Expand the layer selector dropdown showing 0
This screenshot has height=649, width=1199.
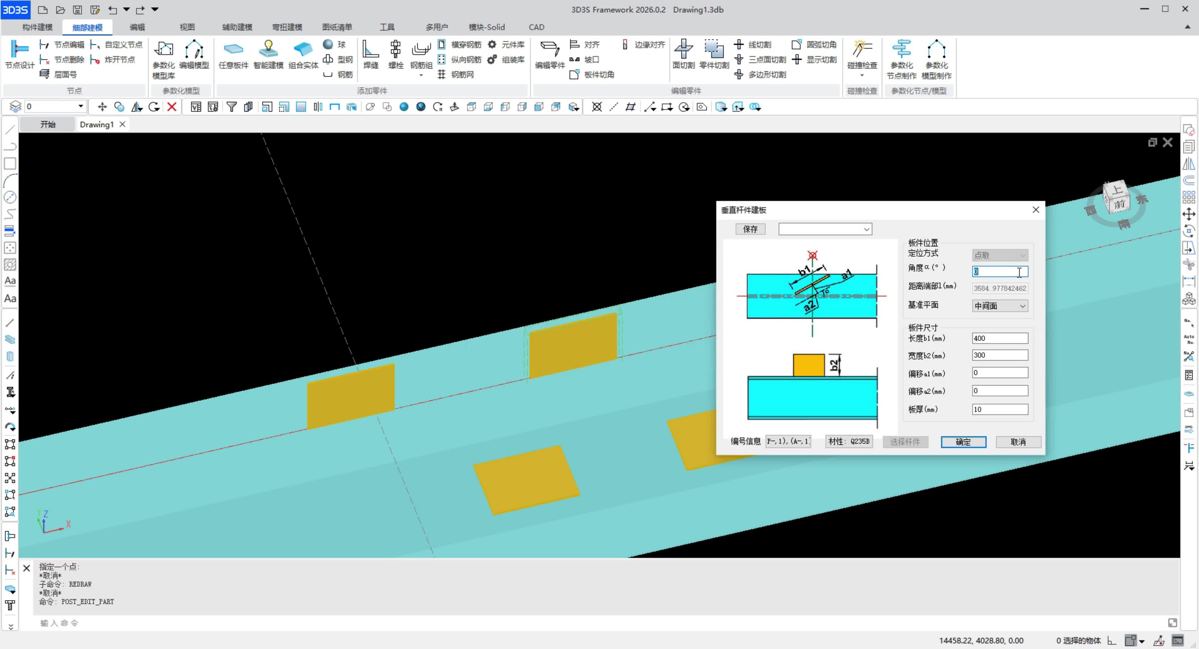[x=81, y=107]
